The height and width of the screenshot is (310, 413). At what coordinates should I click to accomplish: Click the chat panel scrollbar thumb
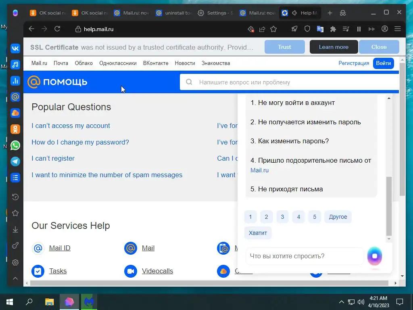point(389,206)
